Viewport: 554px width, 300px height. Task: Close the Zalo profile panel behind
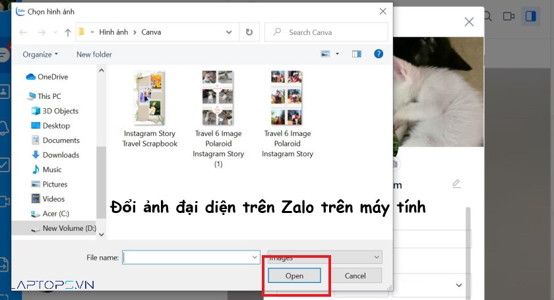(469, 22)
